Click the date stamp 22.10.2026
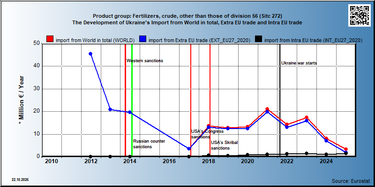This screenshot has width=375, height=187. coord(20,180)
